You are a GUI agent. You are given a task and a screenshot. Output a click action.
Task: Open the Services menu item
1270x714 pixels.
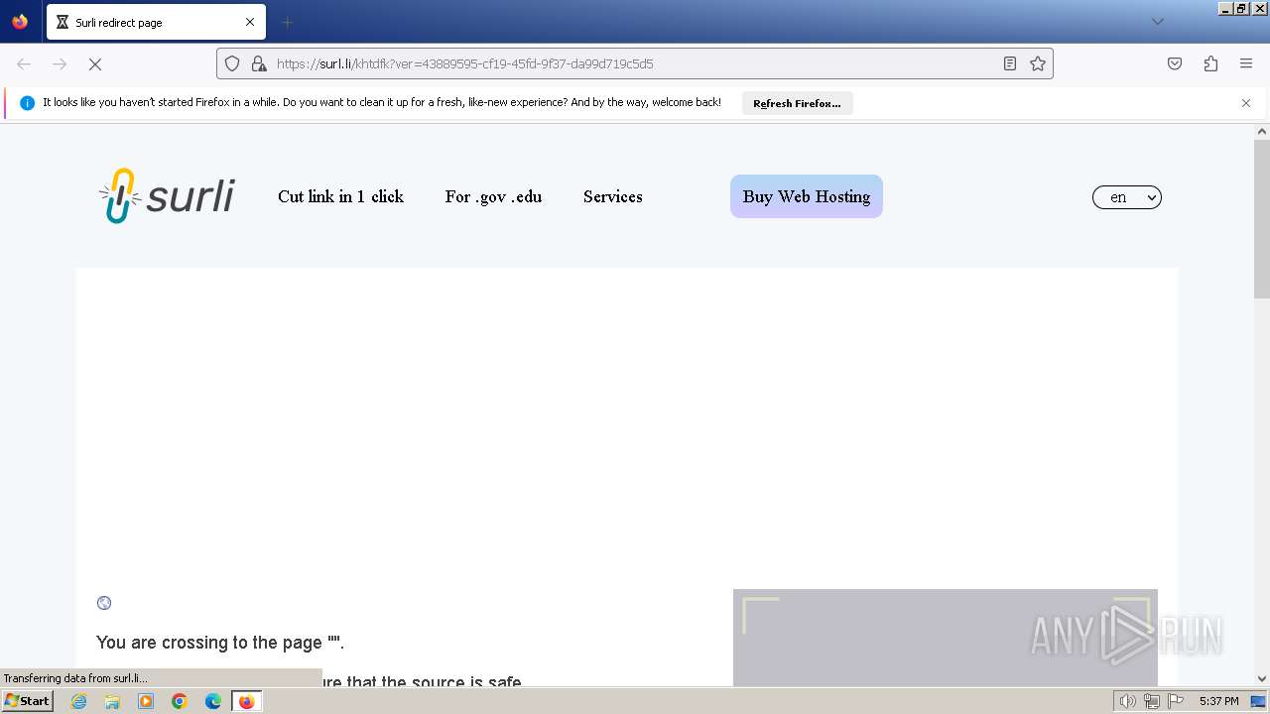pos(612,196)
